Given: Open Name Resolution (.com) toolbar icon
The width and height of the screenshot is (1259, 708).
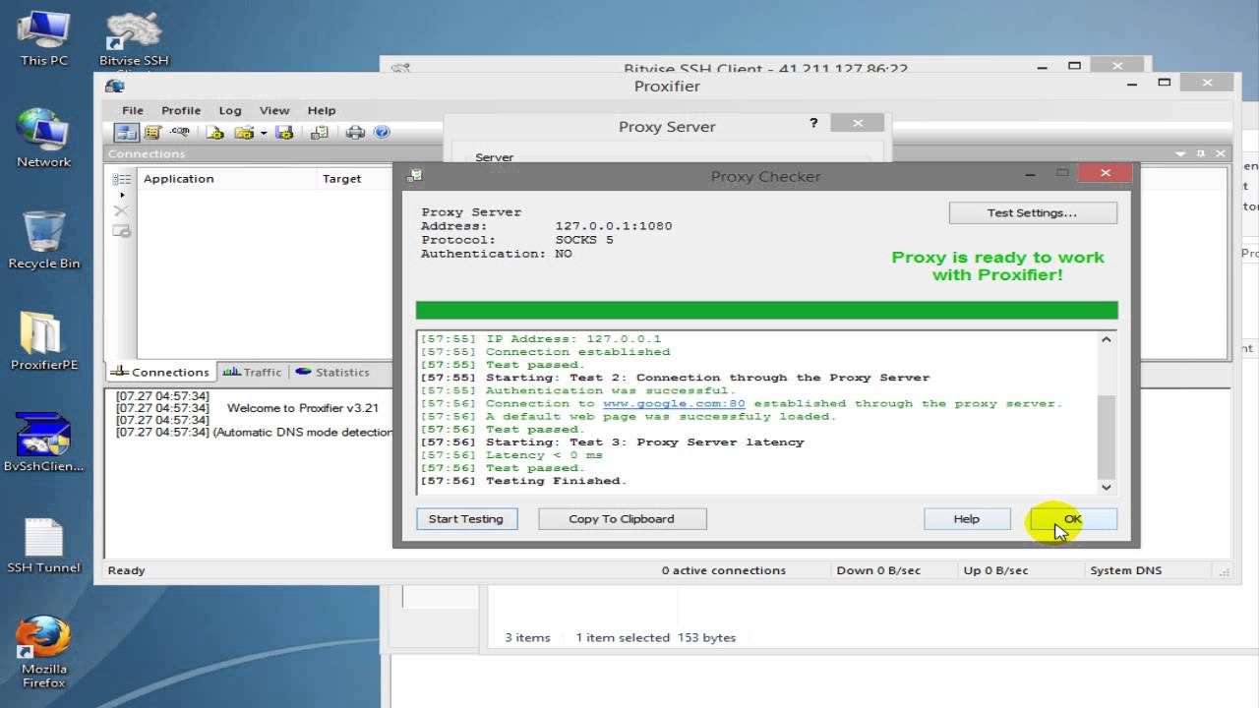Looking at the screenshot, I should coord(180,132).
